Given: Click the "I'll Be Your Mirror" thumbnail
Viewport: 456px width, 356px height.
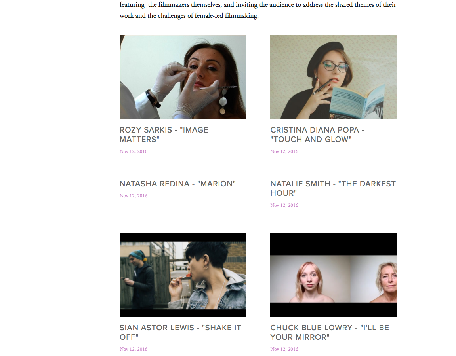Looking at the screenshot, I should 334,275.
